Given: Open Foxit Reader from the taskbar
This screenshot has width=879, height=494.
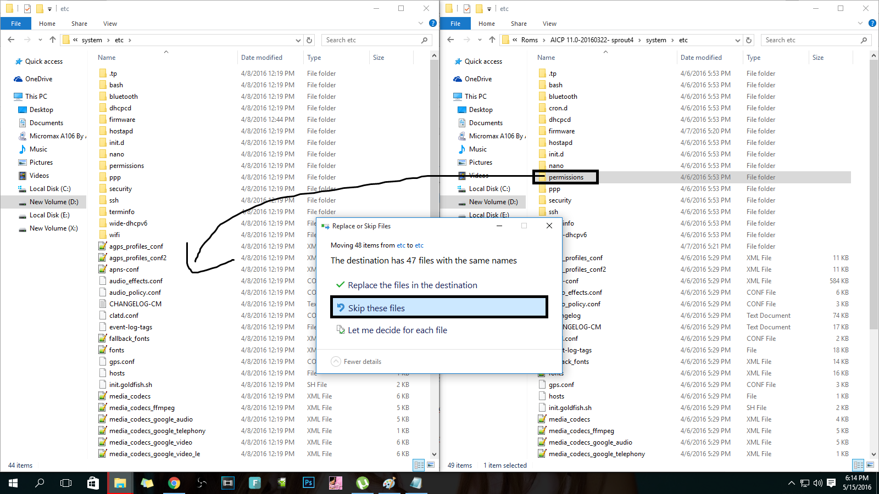Looking at the screenshot, I should click(254, 483).
